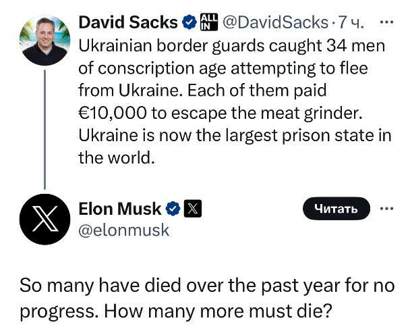410x331 pixels.
Task: Click the X logo avatar of Elon Musk
Action: click(46, 219)
